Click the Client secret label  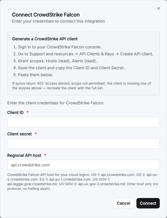pos(19,134)
